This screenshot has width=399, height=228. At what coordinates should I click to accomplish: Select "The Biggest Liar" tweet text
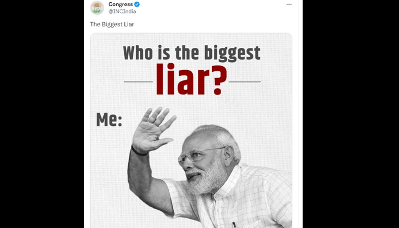112,24
